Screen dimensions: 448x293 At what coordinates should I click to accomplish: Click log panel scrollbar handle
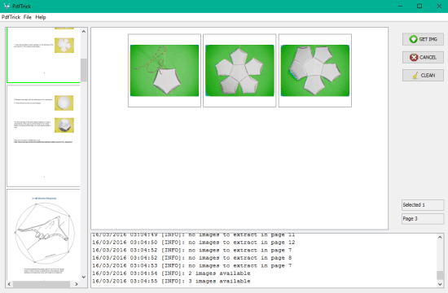[440, 275]
